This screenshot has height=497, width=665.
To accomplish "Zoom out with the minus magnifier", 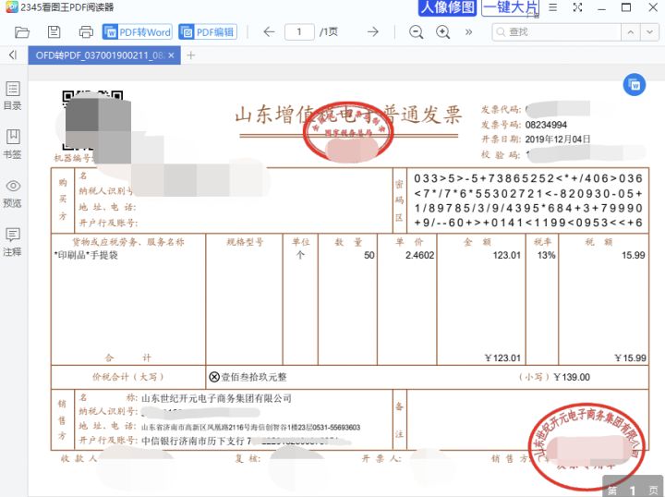I will [416, 32].
